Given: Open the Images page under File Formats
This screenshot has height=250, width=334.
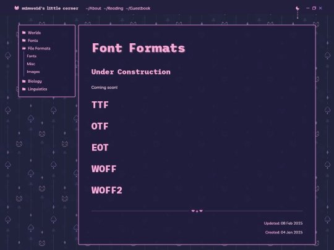Looking at the screenshot, I should point(33,72).
